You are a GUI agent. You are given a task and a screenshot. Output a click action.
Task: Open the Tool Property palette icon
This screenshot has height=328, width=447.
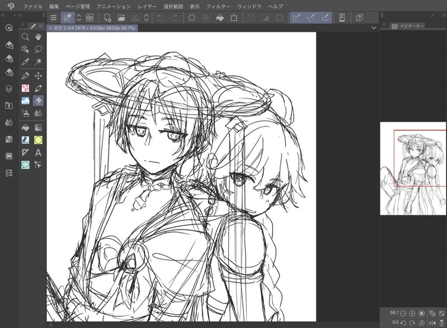9,59
